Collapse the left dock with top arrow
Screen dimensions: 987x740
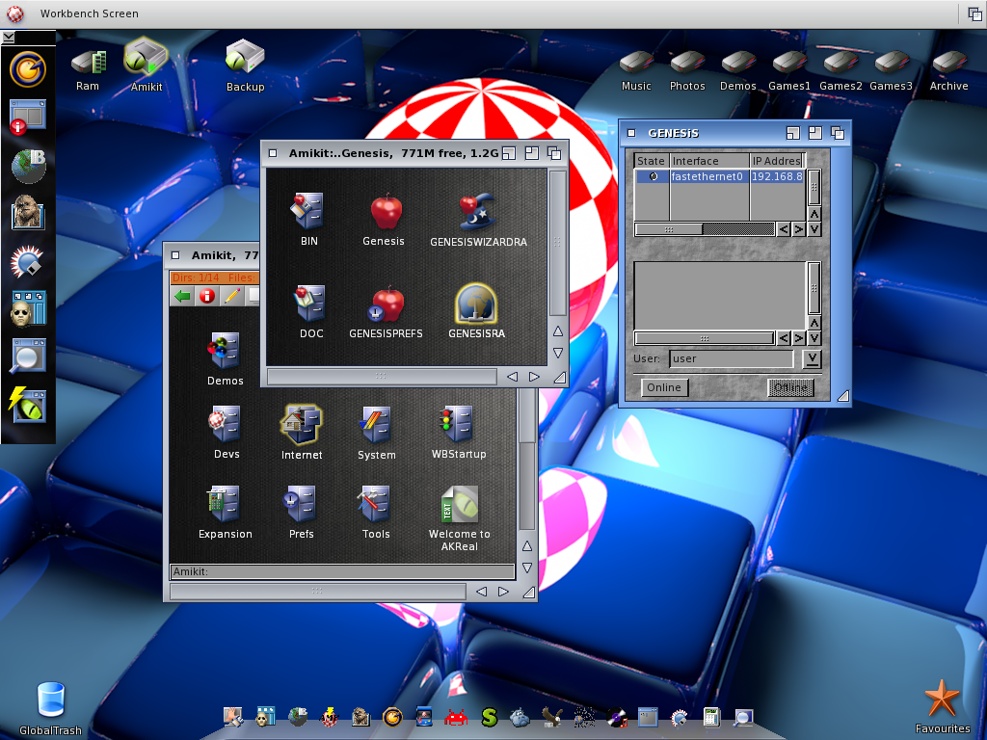pos(8,37)
